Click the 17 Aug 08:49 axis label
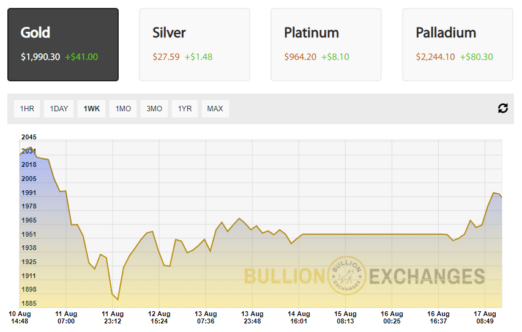522x332 pixels. [485, 317]
